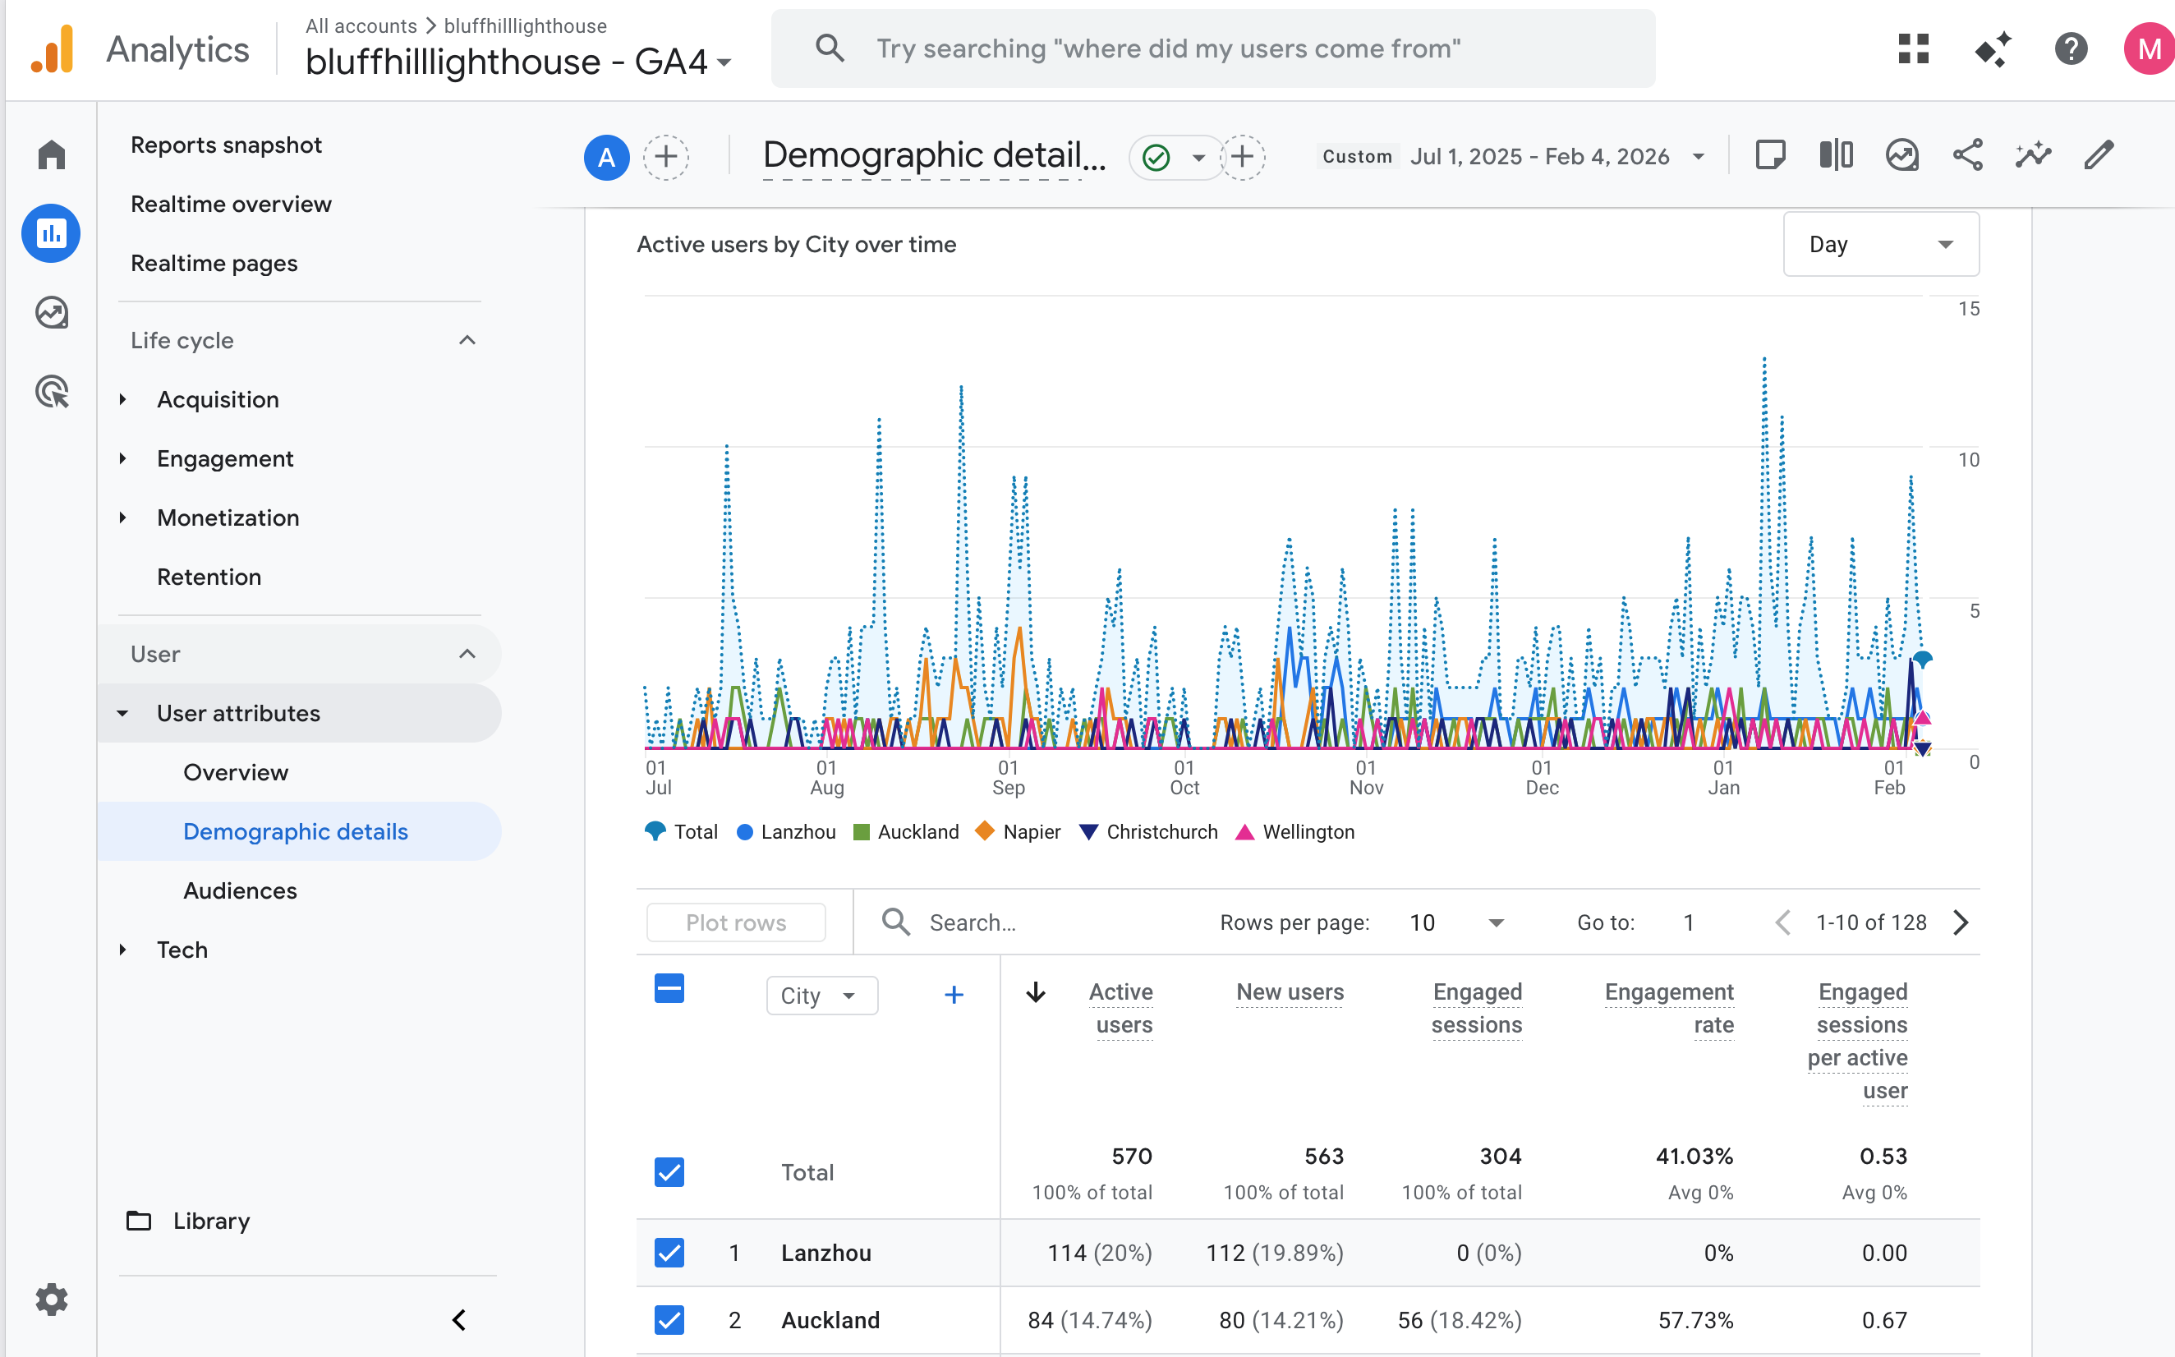Collapse the Life cycle section
The width and height of the screenshot is (2175, 1357).
467,340
